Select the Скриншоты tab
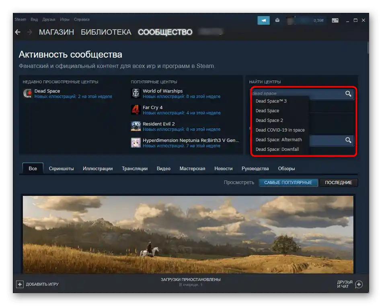 coord(61,169)
